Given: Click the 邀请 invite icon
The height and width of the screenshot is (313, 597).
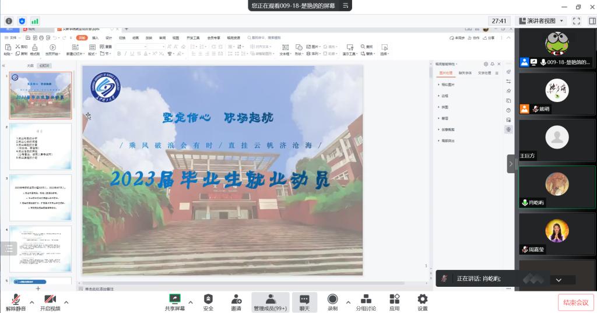Looking at the screenshot, I should click(236, 302).
